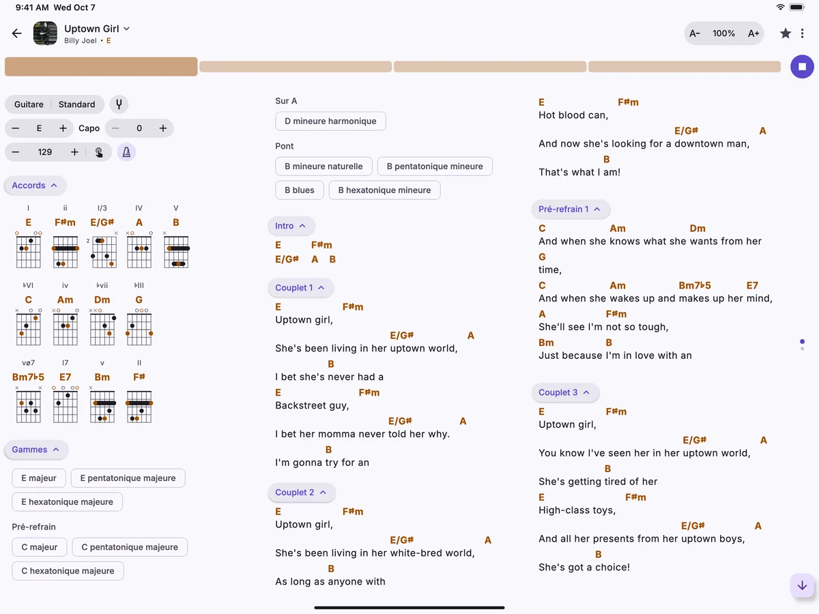This screenshot has width=819, height=614.
Task: Click the 100% zoom value
Action: (724, 33)
